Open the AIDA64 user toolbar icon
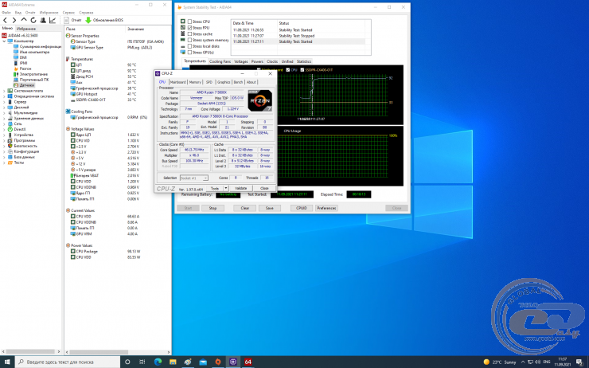 coord(43,20)
